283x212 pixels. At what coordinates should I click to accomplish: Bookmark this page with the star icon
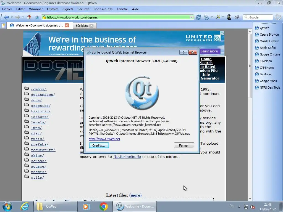(37, 17)
